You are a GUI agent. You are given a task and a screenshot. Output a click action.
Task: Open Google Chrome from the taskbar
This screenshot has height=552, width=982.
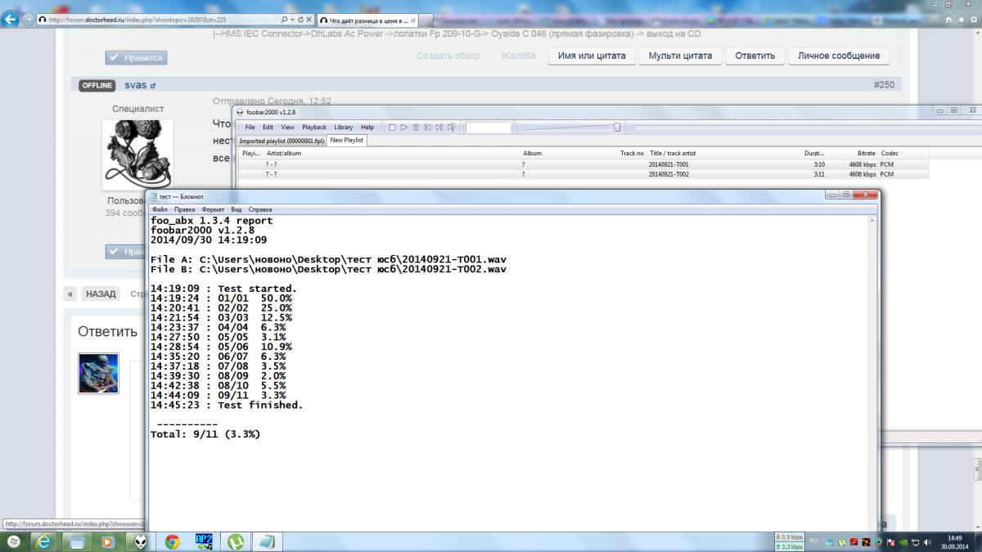point(172,541)
